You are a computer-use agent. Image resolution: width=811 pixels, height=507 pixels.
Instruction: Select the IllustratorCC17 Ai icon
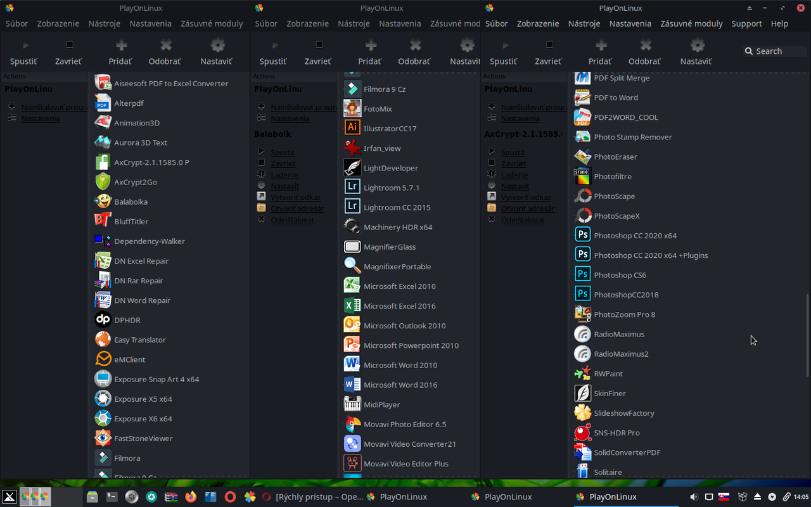point(352,127)
